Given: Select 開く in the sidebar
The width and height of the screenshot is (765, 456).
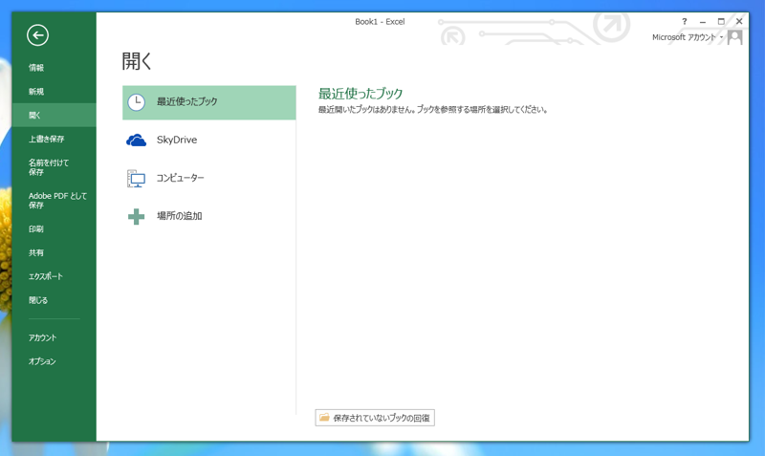Looking at the screenshot, I should [x=55, y=115].
